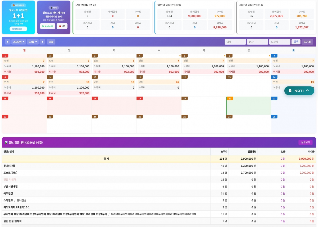Go to next month with right arrow
This screenshot has width=318, height=227.
coord(42,42)
